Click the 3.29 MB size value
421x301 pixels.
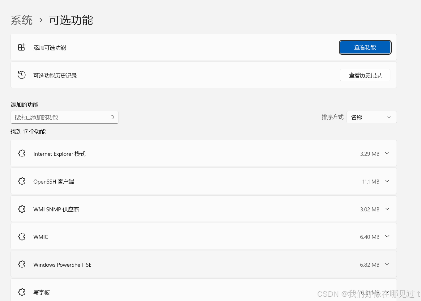370,154
